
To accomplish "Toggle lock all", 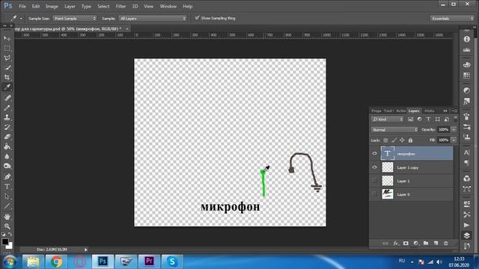I will [410, 140].
